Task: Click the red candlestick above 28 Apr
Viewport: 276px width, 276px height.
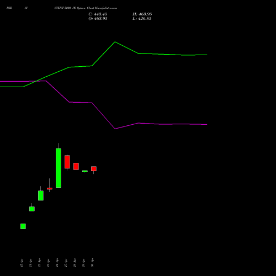Action: [x=76, y=166]
